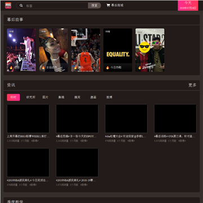Open the #cba吐槽大会# news thumbnail

tap(126, 118)
